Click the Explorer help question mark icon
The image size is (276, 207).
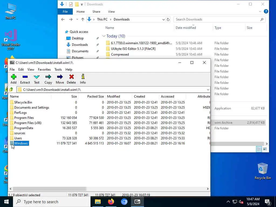pos(266,11)
